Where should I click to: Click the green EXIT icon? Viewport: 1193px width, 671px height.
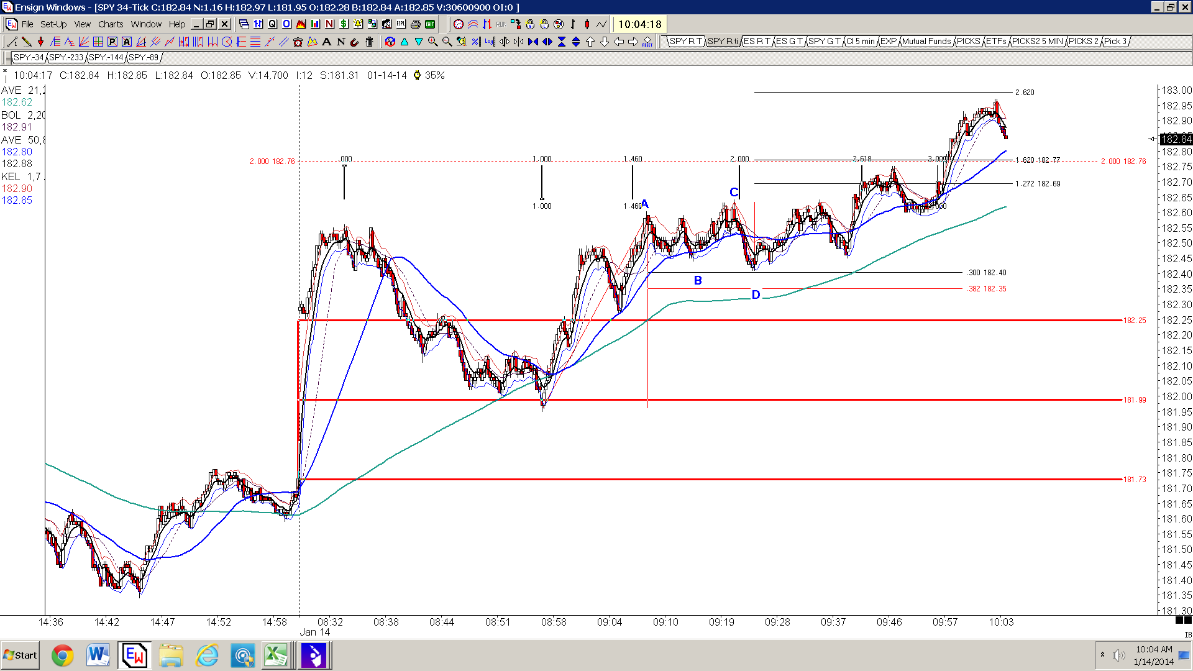pyautogui.click(x=430, y=24)
